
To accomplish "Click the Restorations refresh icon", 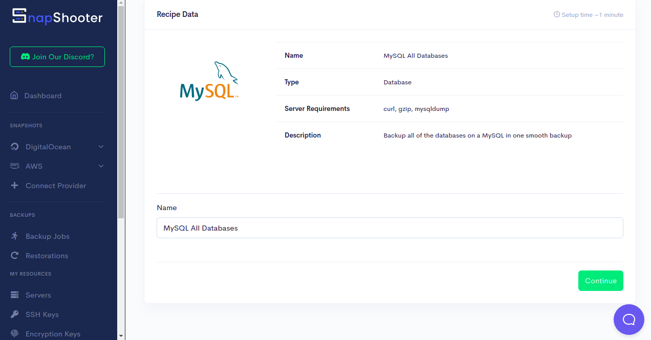I will (x=14, y=256).
